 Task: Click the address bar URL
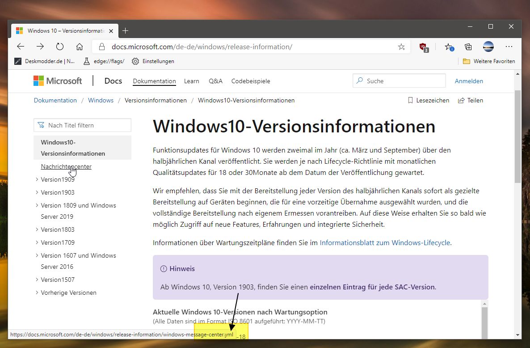(x=202, y=47)
